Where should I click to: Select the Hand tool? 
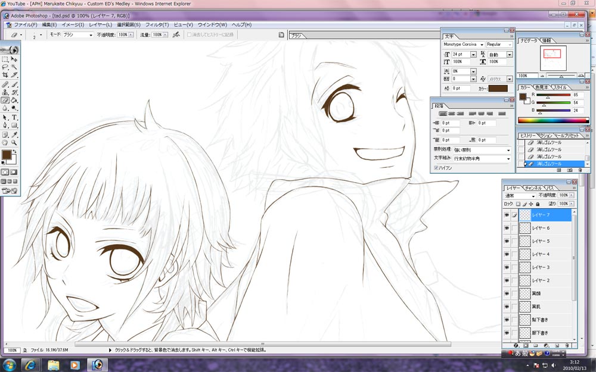[5, 143]
